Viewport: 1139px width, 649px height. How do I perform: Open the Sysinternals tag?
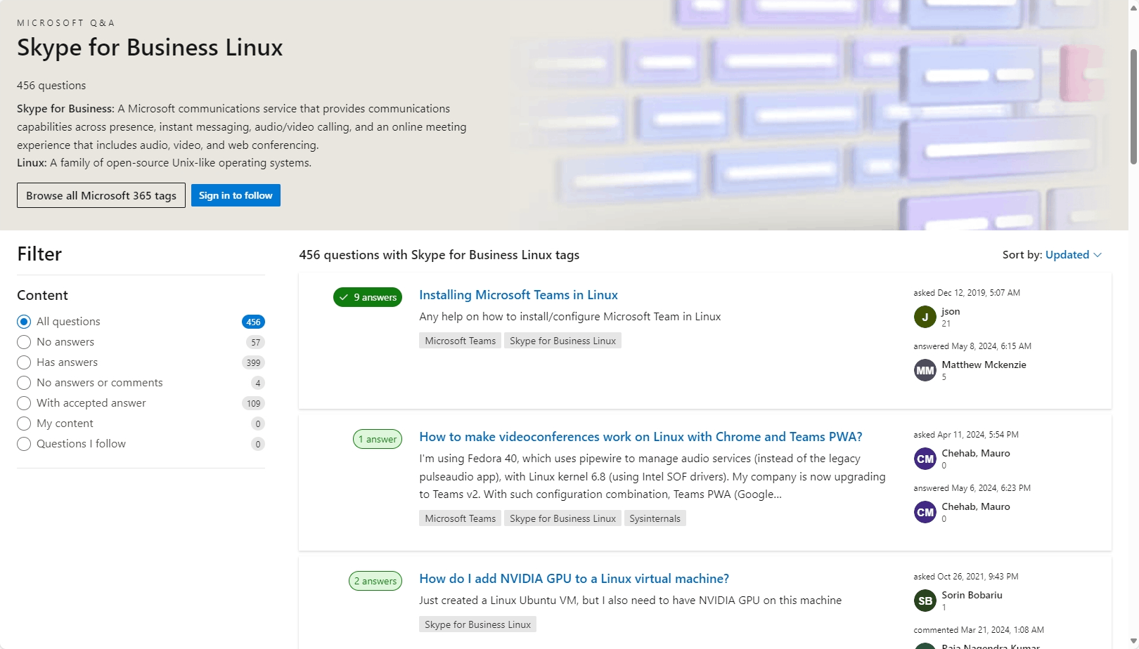pos(655,518)
